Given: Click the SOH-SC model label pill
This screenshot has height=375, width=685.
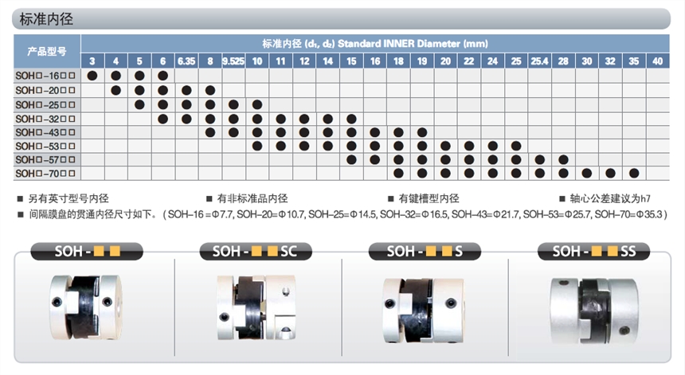Looking at the screenshot, I should [255, 252].
